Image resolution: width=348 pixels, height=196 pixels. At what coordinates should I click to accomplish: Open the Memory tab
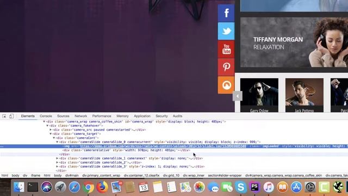pyautogui.click(x=122, y=116)
